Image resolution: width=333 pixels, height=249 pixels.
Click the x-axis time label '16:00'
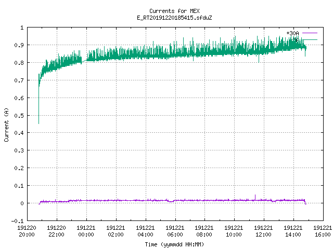point(323,234)
